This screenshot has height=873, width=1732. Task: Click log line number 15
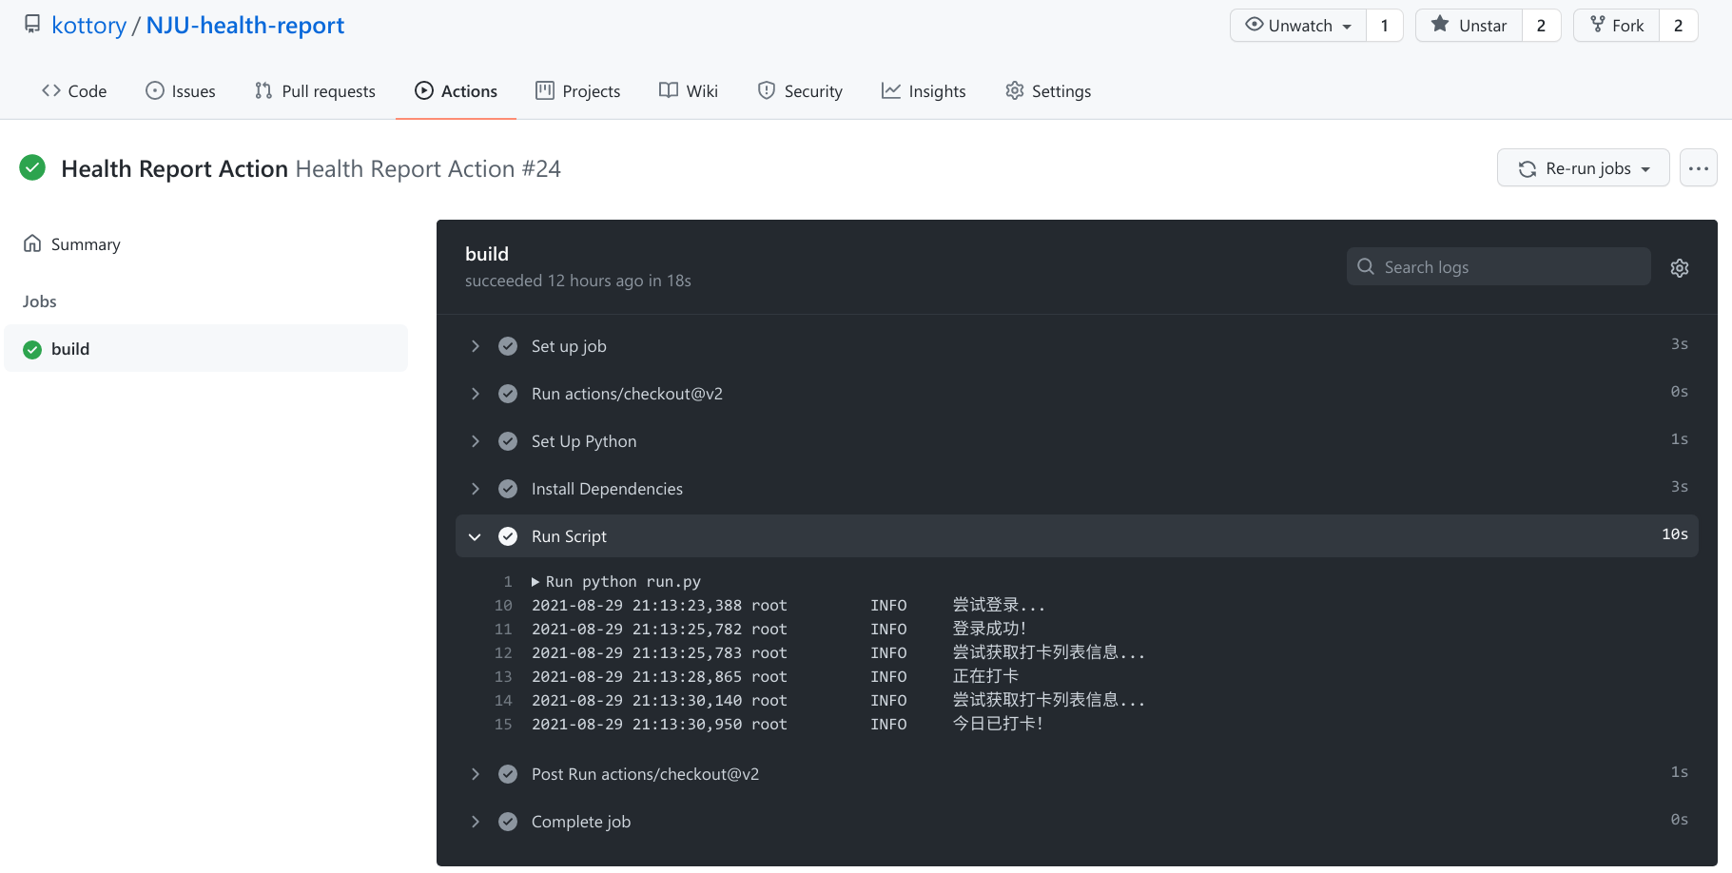(x=503, y=725)
